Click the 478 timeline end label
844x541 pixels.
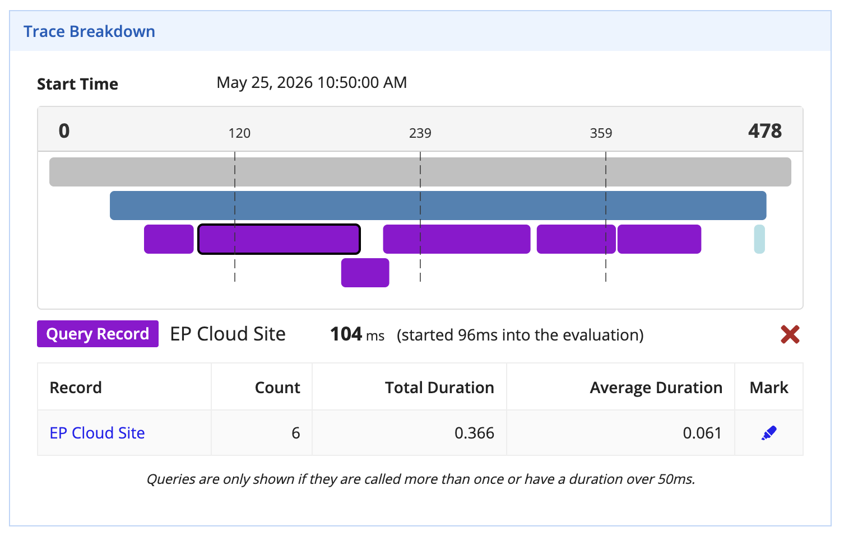pyautogui.click(x=765, y=131)
